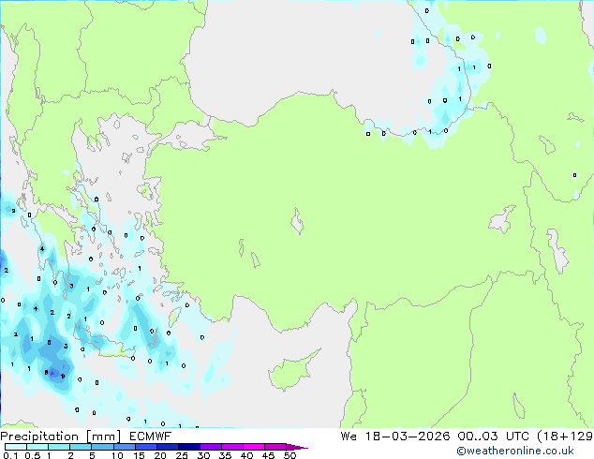Image resolution: width=594 pixels, height=459 pixels.
Task: Click the legend label 0.5
Action: point(33,455)
